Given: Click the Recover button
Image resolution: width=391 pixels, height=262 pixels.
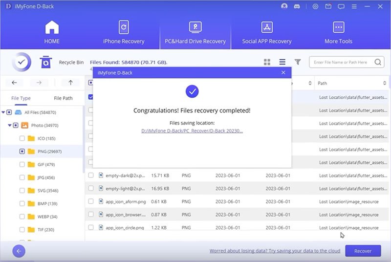Looking at the screenshot, I should [x=363, y=251].
